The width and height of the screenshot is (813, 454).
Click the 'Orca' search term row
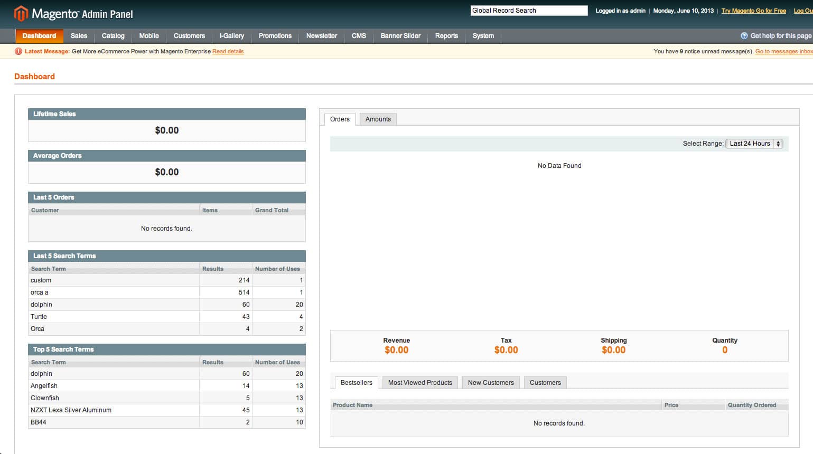167,329
